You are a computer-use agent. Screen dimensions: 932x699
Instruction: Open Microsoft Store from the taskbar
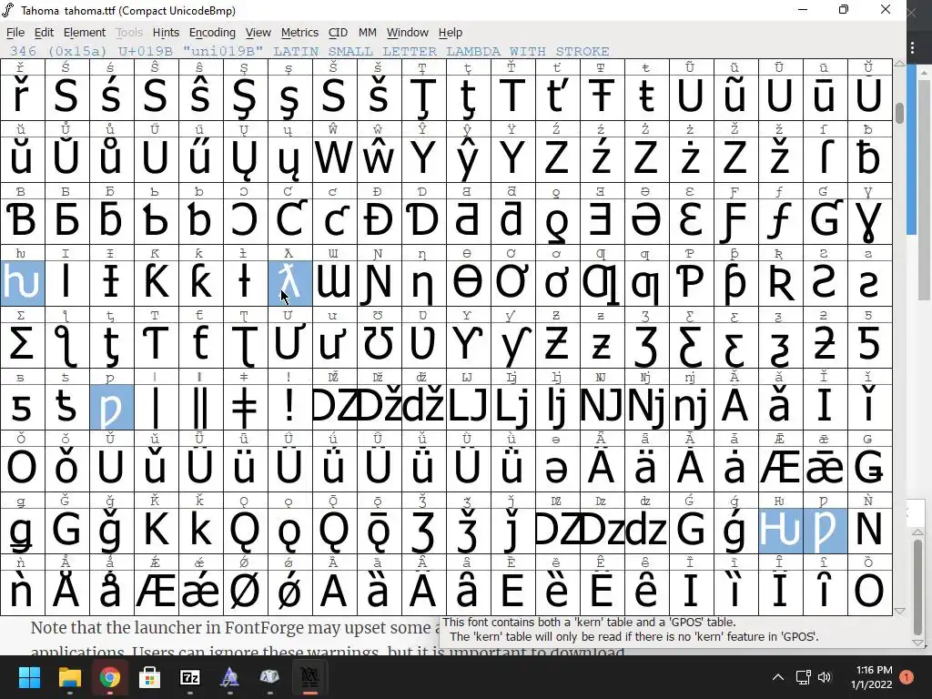tap(149, 677)
